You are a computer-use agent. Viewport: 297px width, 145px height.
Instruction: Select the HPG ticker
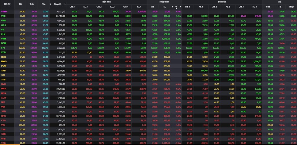point(3,116)
